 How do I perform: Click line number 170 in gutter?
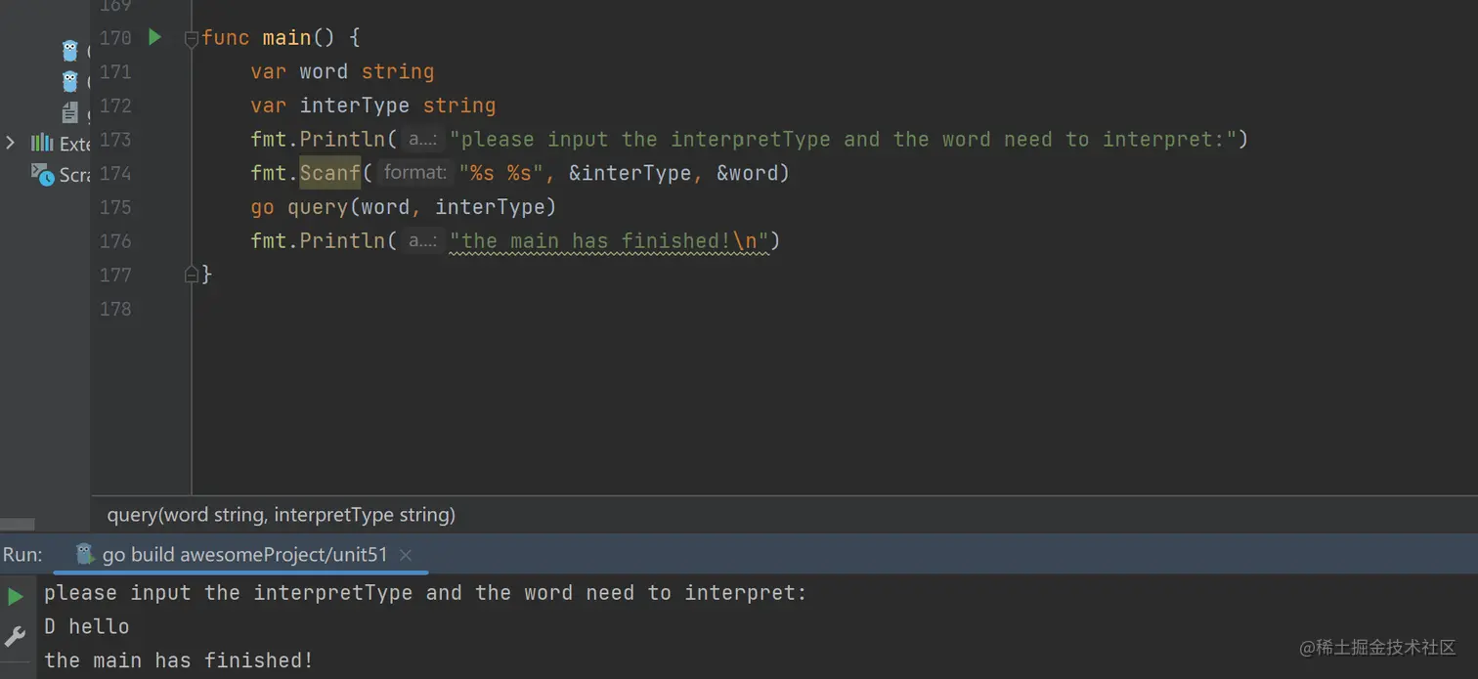[x=115, y=38]
